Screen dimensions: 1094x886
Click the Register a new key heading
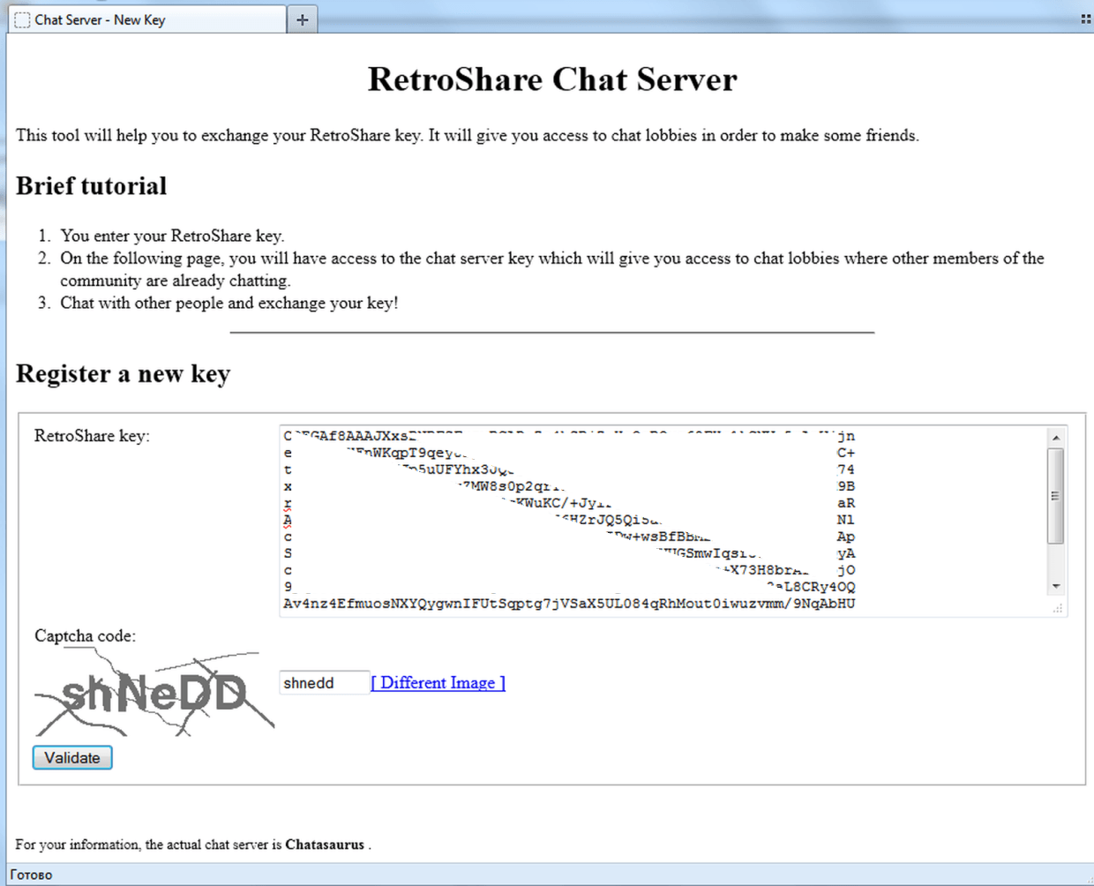(x=123, y=373)
